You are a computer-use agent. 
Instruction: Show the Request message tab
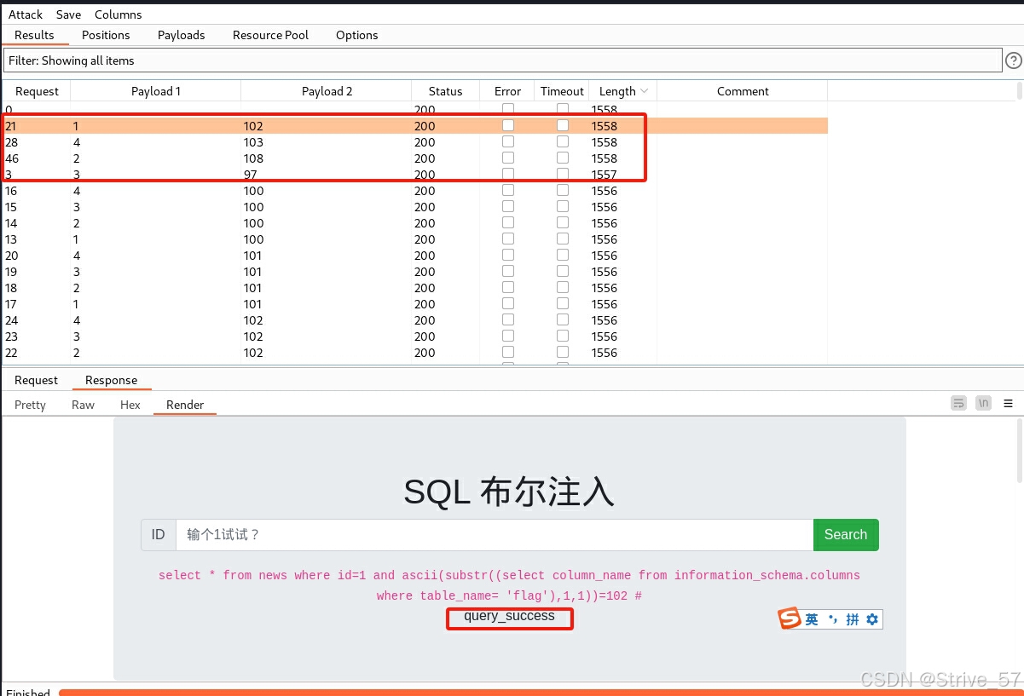tap(36, 380)
